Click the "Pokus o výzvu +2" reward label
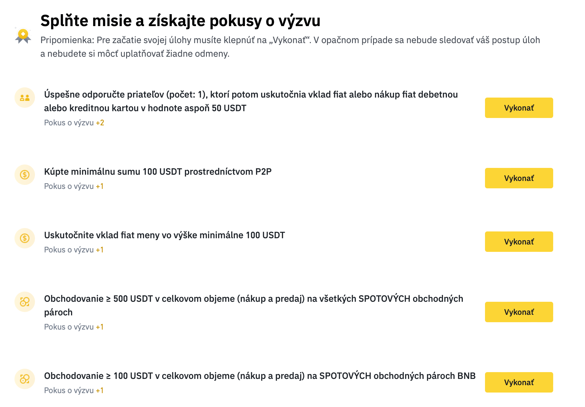Image resolution: width=585 pixels, height=407 pixels. (74, 123)
